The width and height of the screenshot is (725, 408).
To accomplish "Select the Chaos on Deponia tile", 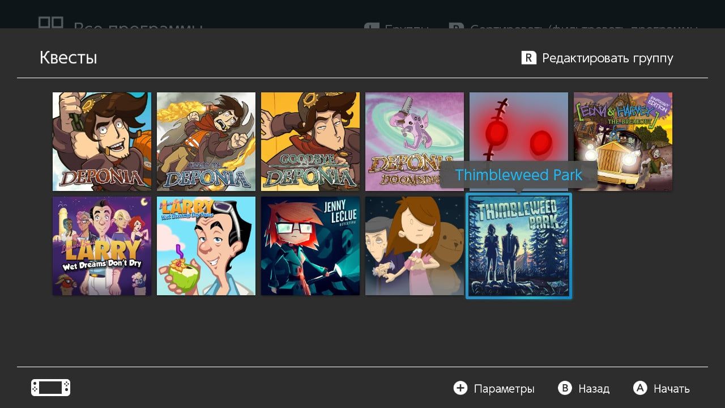I will click(x=206, y=142).
